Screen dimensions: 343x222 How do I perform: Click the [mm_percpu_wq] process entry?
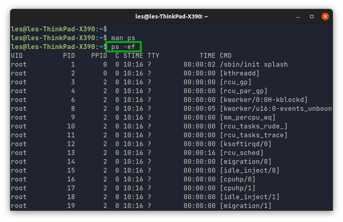coord(248,118)
